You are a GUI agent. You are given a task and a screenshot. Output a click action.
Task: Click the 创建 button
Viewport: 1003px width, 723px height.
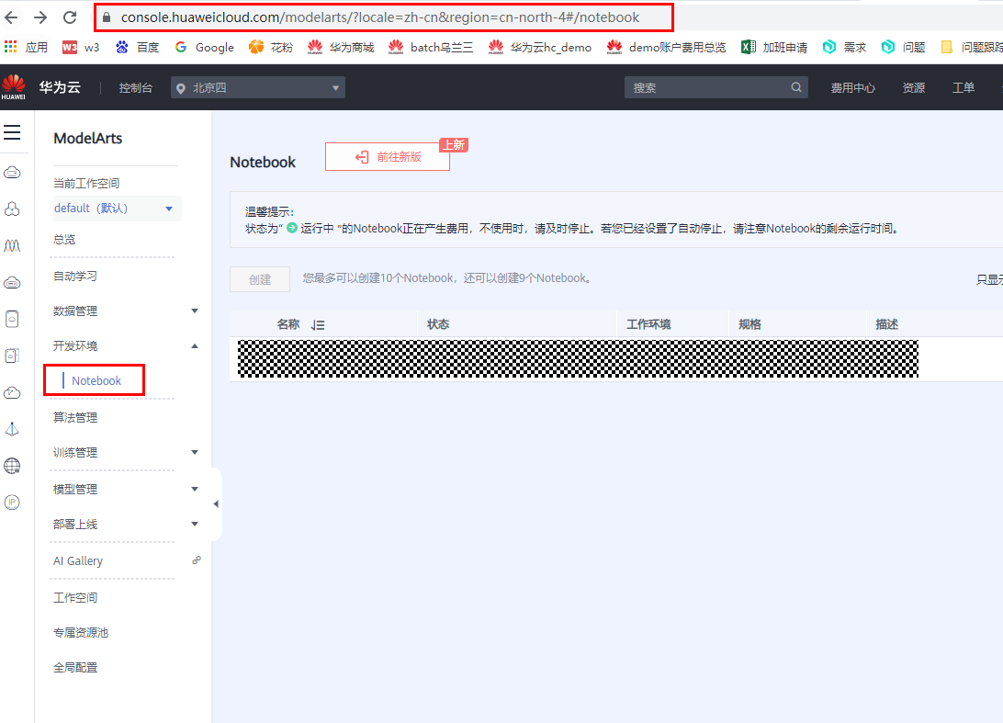[260, 279]
